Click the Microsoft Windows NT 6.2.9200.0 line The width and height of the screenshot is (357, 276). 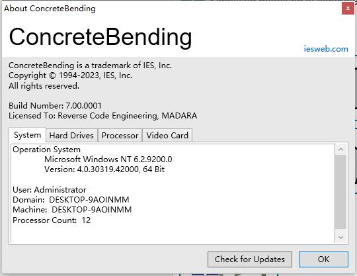coord(108,160)
